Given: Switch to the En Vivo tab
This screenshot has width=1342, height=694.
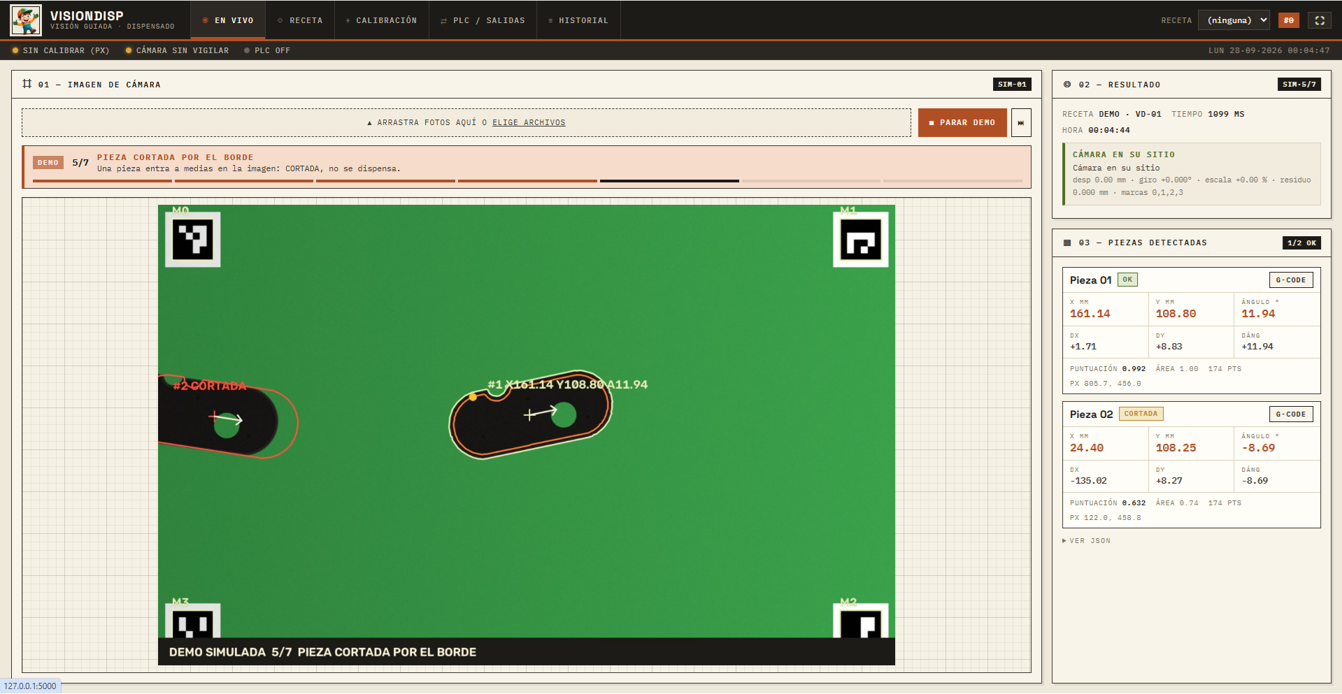Looking at the screenshot, I should click(228, 20).
